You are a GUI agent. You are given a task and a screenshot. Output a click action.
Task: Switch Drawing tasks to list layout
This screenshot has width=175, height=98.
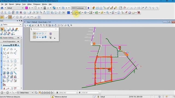(x=13, y=45)
